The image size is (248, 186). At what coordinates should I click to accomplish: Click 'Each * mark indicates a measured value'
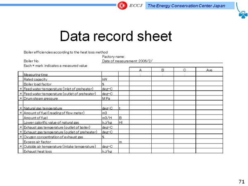click(x=55, y=66)
